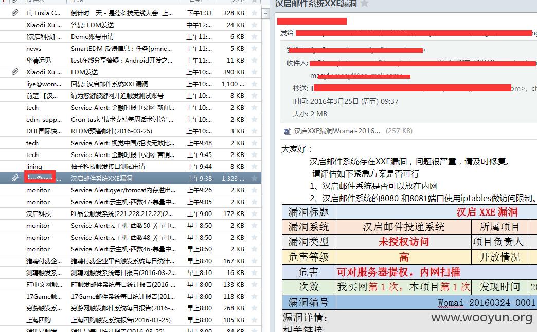
Task: Select Service Alert: 金融时报中文网-新闻 email
Action: [131, 108]
